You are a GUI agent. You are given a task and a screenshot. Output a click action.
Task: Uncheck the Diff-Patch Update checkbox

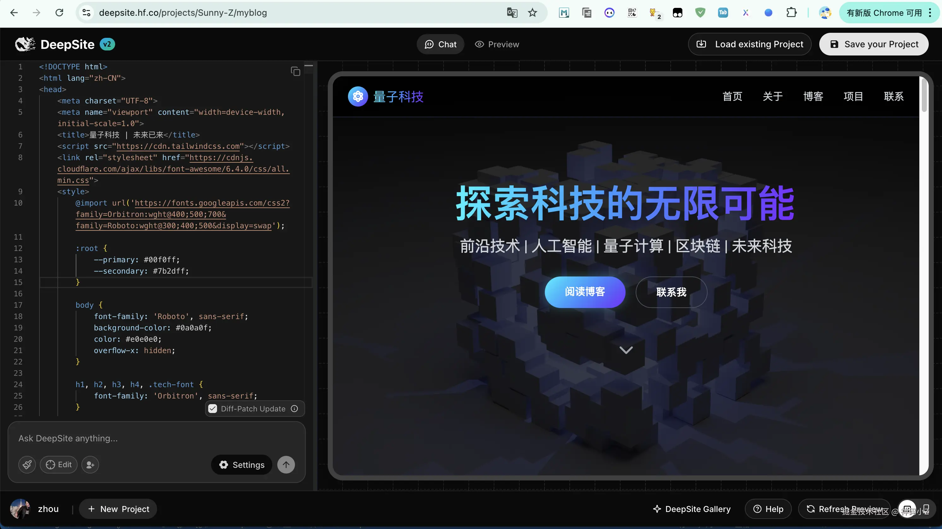[212, 409]
